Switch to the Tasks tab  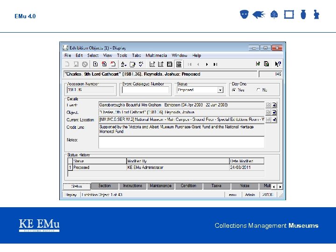click(x=217, y=186)
